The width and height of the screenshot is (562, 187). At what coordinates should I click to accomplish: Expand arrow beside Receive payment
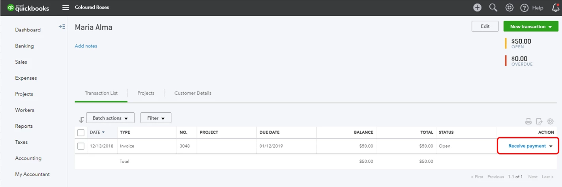coord(551,146)
